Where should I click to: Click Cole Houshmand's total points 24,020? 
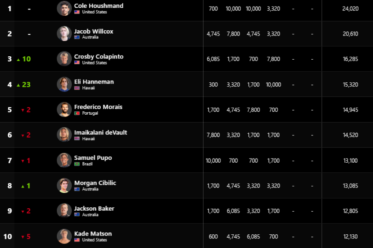[x=350, y=9]
